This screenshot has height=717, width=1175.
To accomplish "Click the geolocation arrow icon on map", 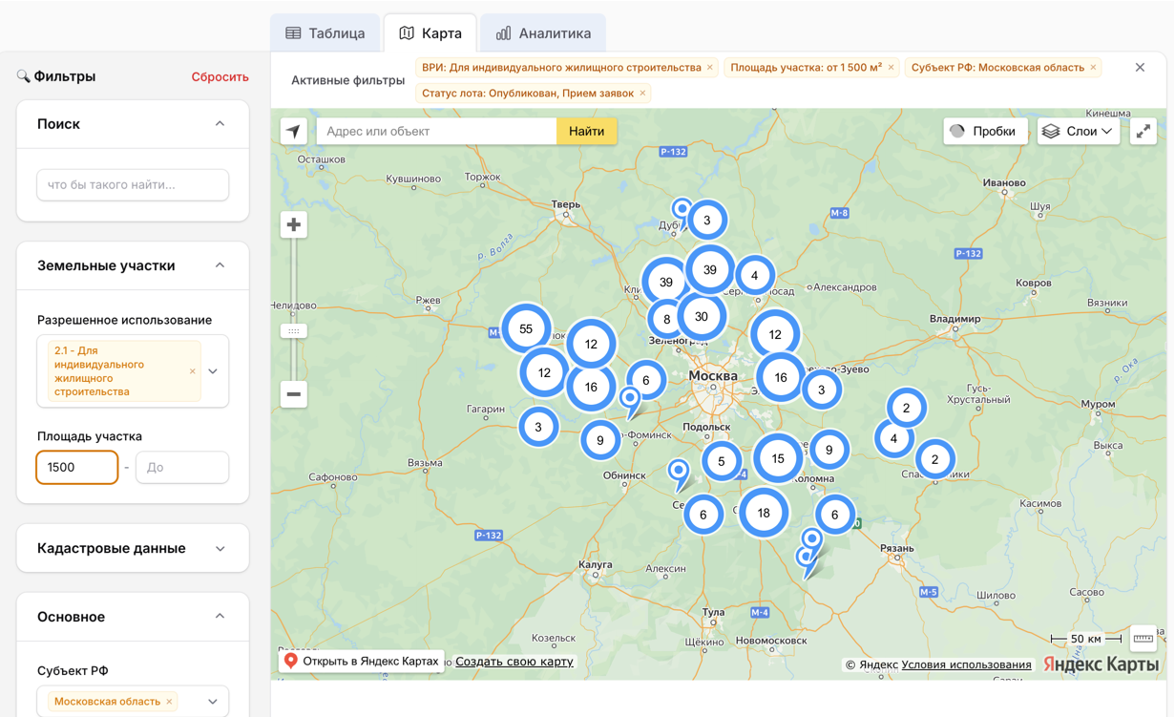I will pyautogui.click(x=293, y=132).
